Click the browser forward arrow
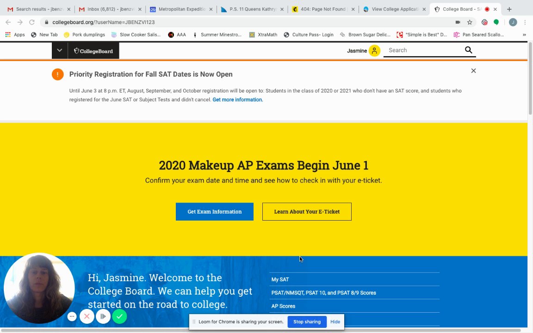Image resolution: width=533 pixels, height=333 pixels. pyautogui.click(x=20, y=22)
